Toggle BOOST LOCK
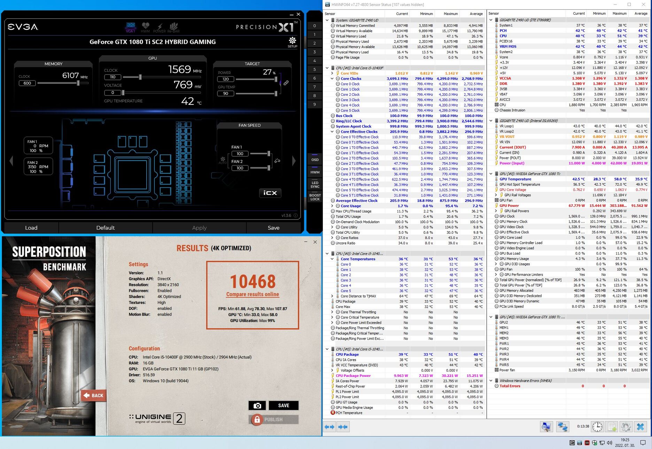 (x=315, y=197)
